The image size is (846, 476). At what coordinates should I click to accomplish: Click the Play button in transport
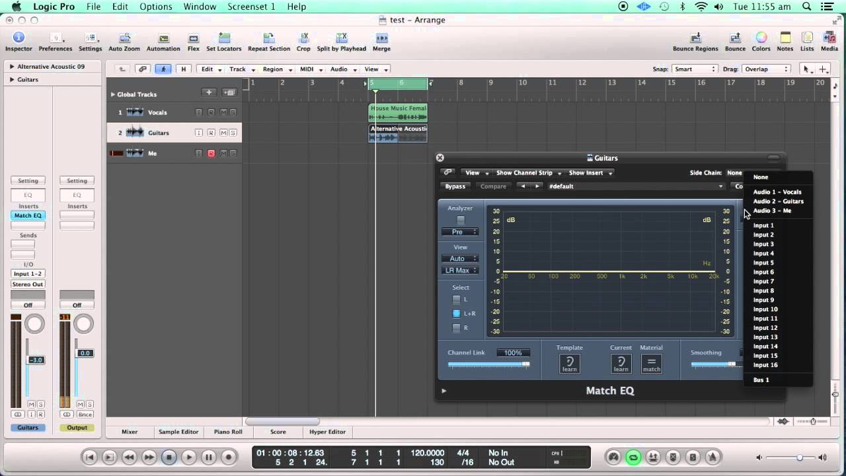[189, 457]
